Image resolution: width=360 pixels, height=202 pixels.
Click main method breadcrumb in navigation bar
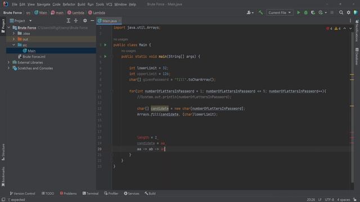(57, 12)
